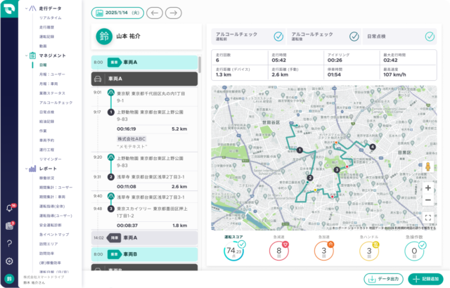The width and height of the screenshot is (450, 288).
Task: Open 動画 in sidebar
Action: [43, 46]
